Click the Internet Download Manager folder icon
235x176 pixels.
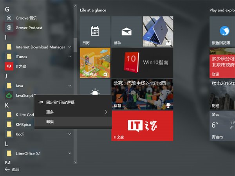[9, 47]
